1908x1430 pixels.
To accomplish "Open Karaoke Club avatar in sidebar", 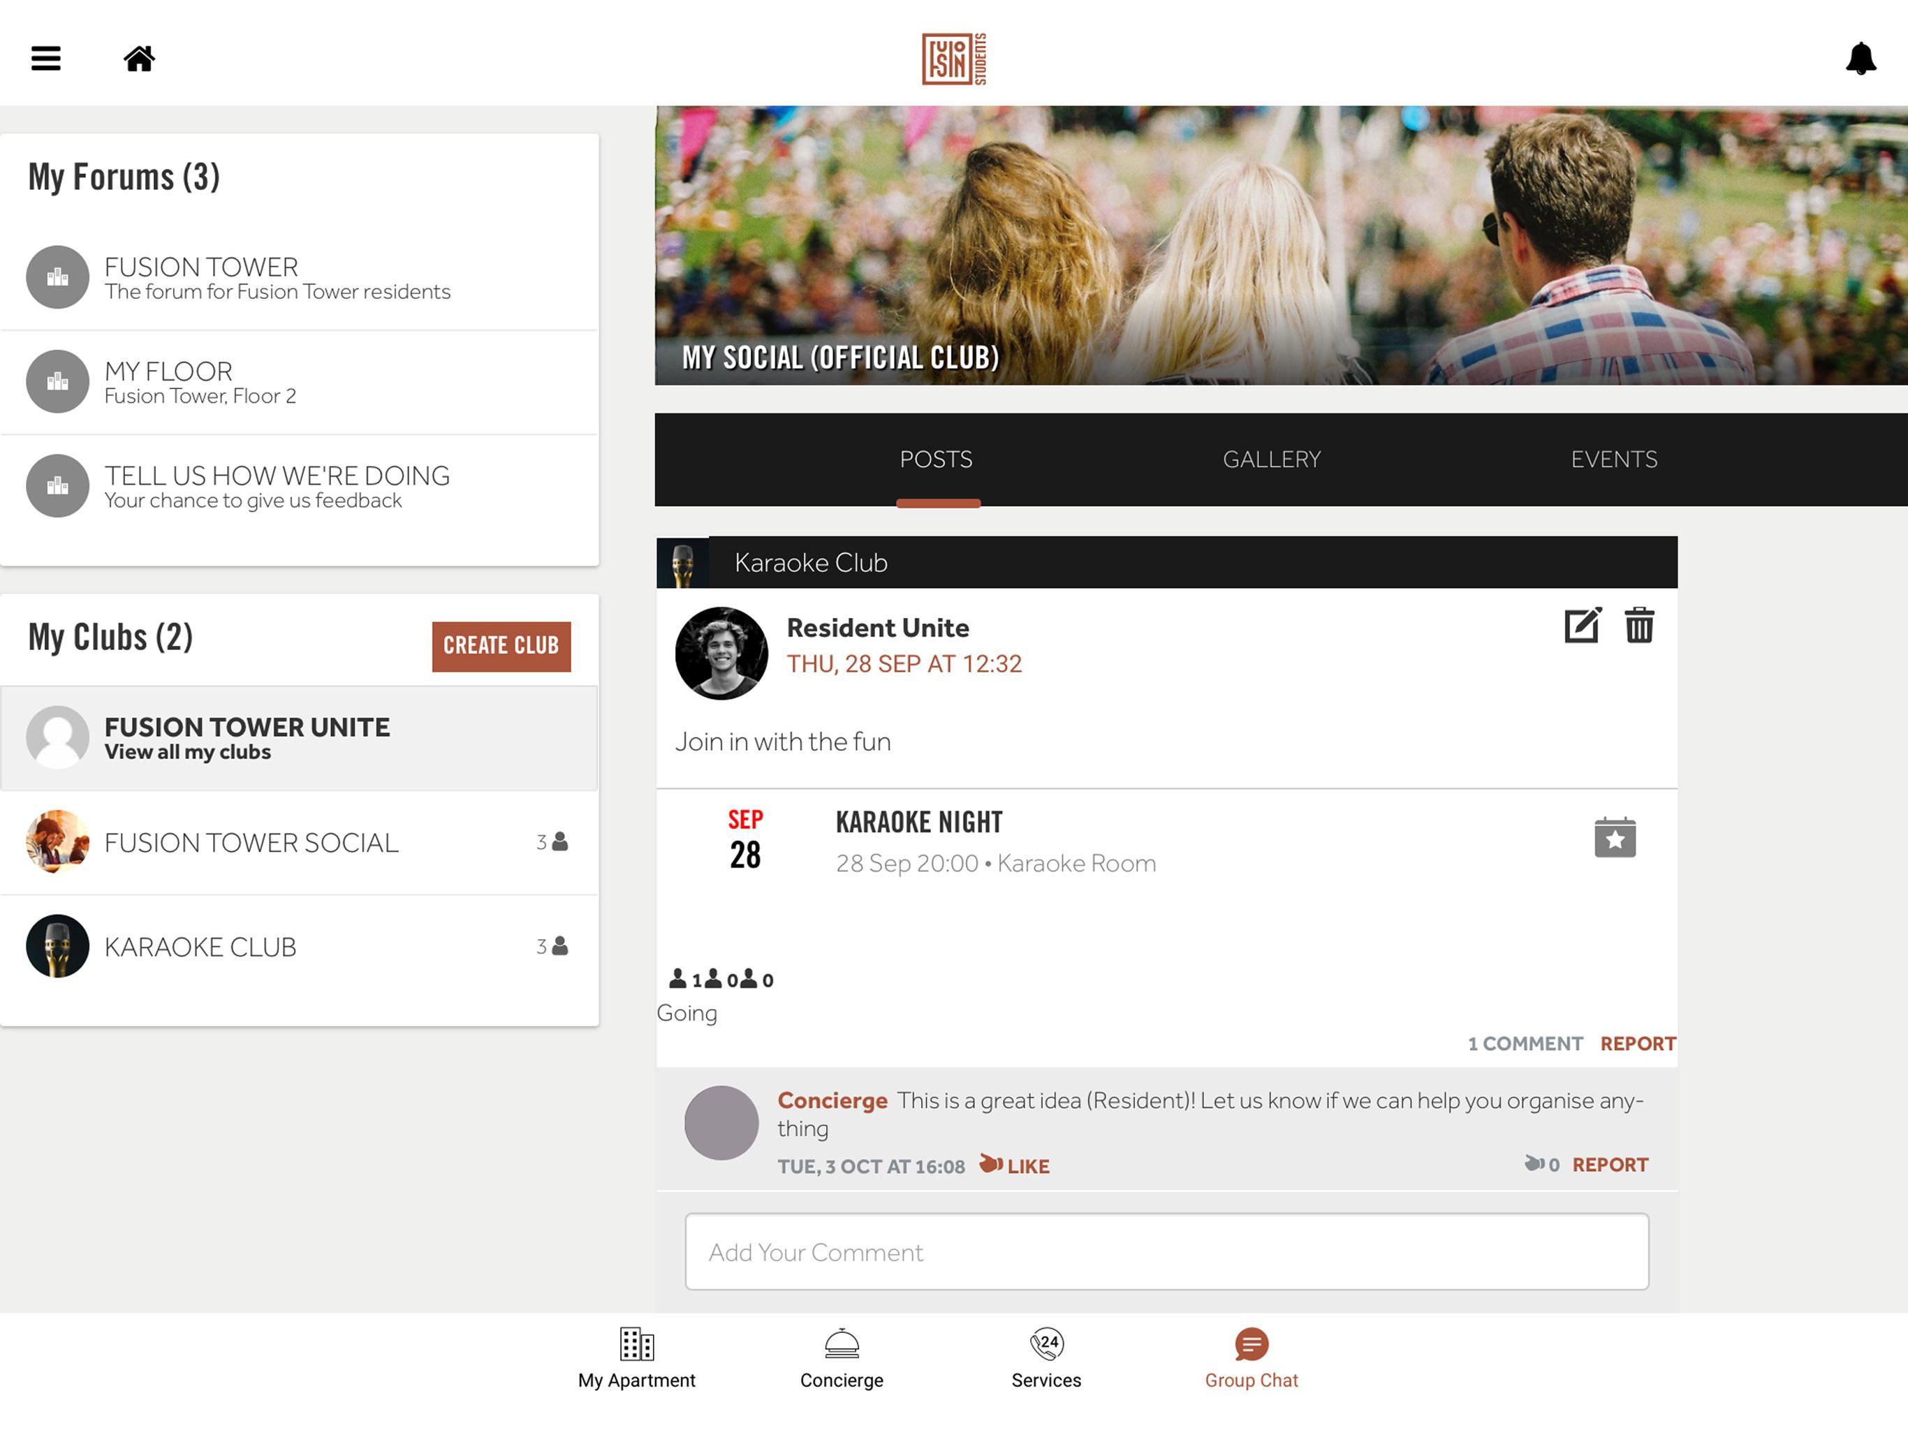I will click(58, 946).
